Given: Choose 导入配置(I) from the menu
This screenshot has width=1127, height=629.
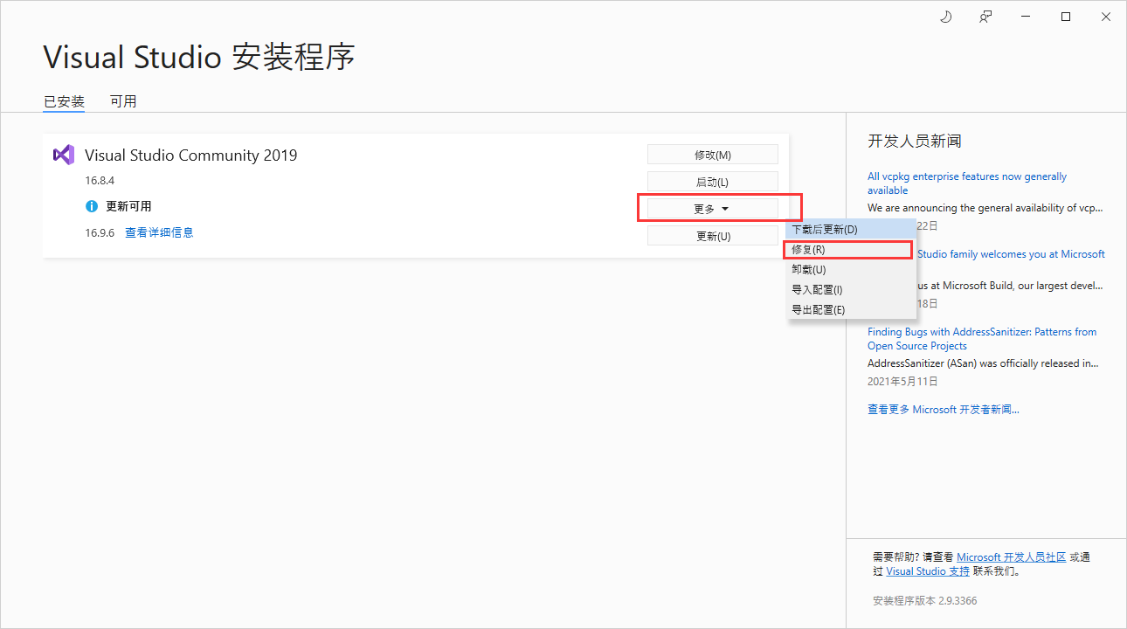Looking at the screenshot, I should coord(851,289).
